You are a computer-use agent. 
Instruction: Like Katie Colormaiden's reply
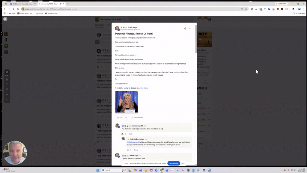(x=128, y=150)
